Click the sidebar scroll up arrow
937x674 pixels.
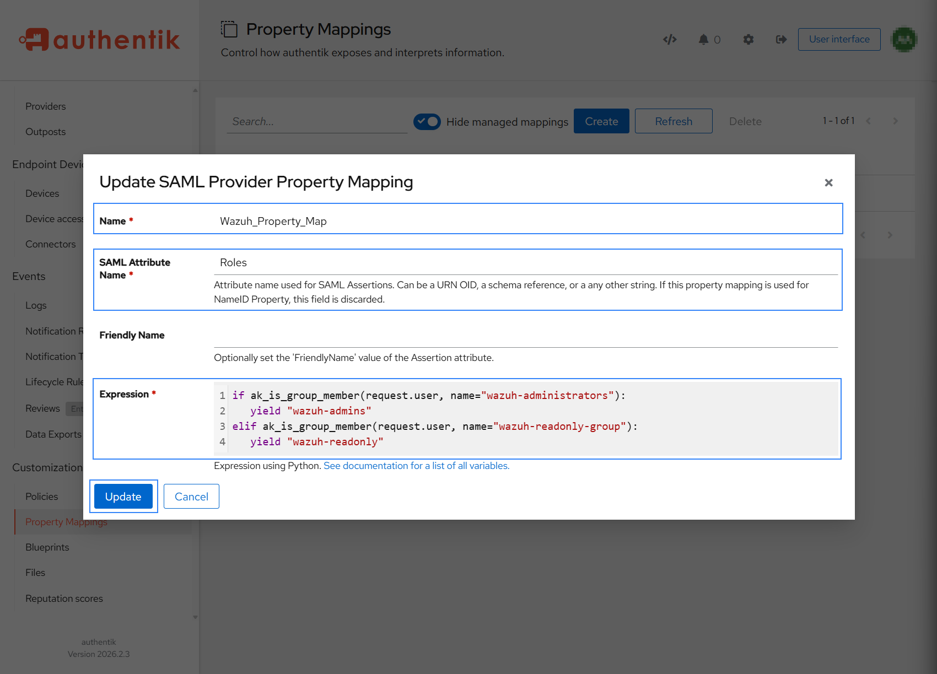pyautogui.click(x=195, y=90)
